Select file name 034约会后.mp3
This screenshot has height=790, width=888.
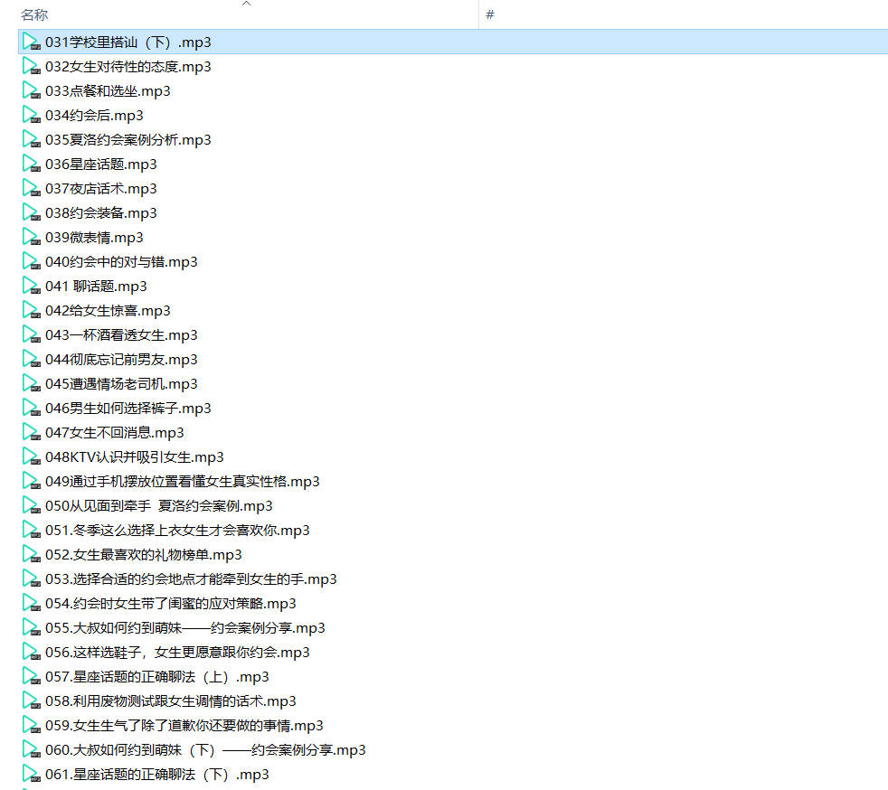coord(94,116)
